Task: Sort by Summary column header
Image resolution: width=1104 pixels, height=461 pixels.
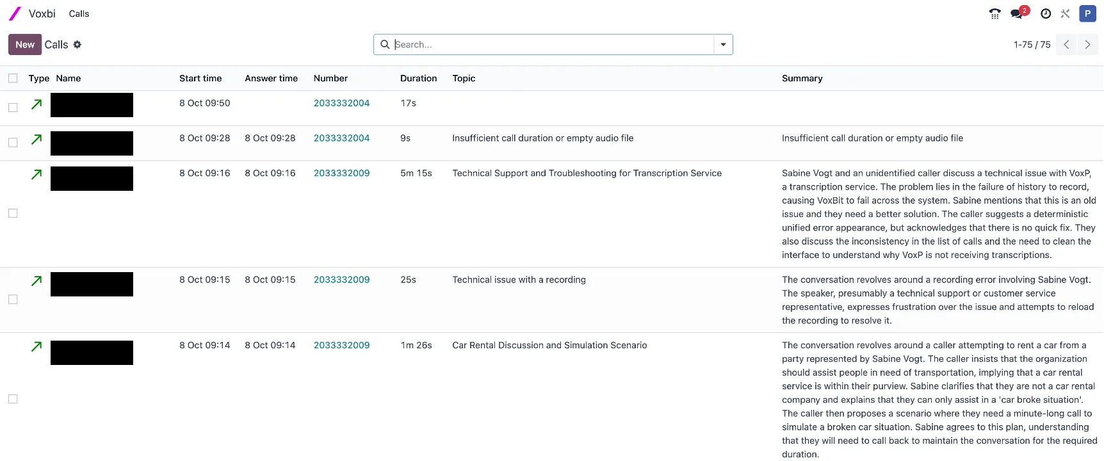Action: (802, 78)
